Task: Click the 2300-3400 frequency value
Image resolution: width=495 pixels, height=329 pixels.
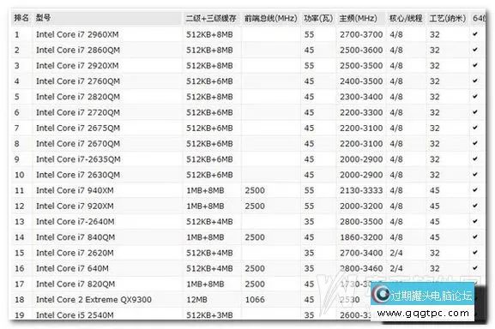Action: 361,97
